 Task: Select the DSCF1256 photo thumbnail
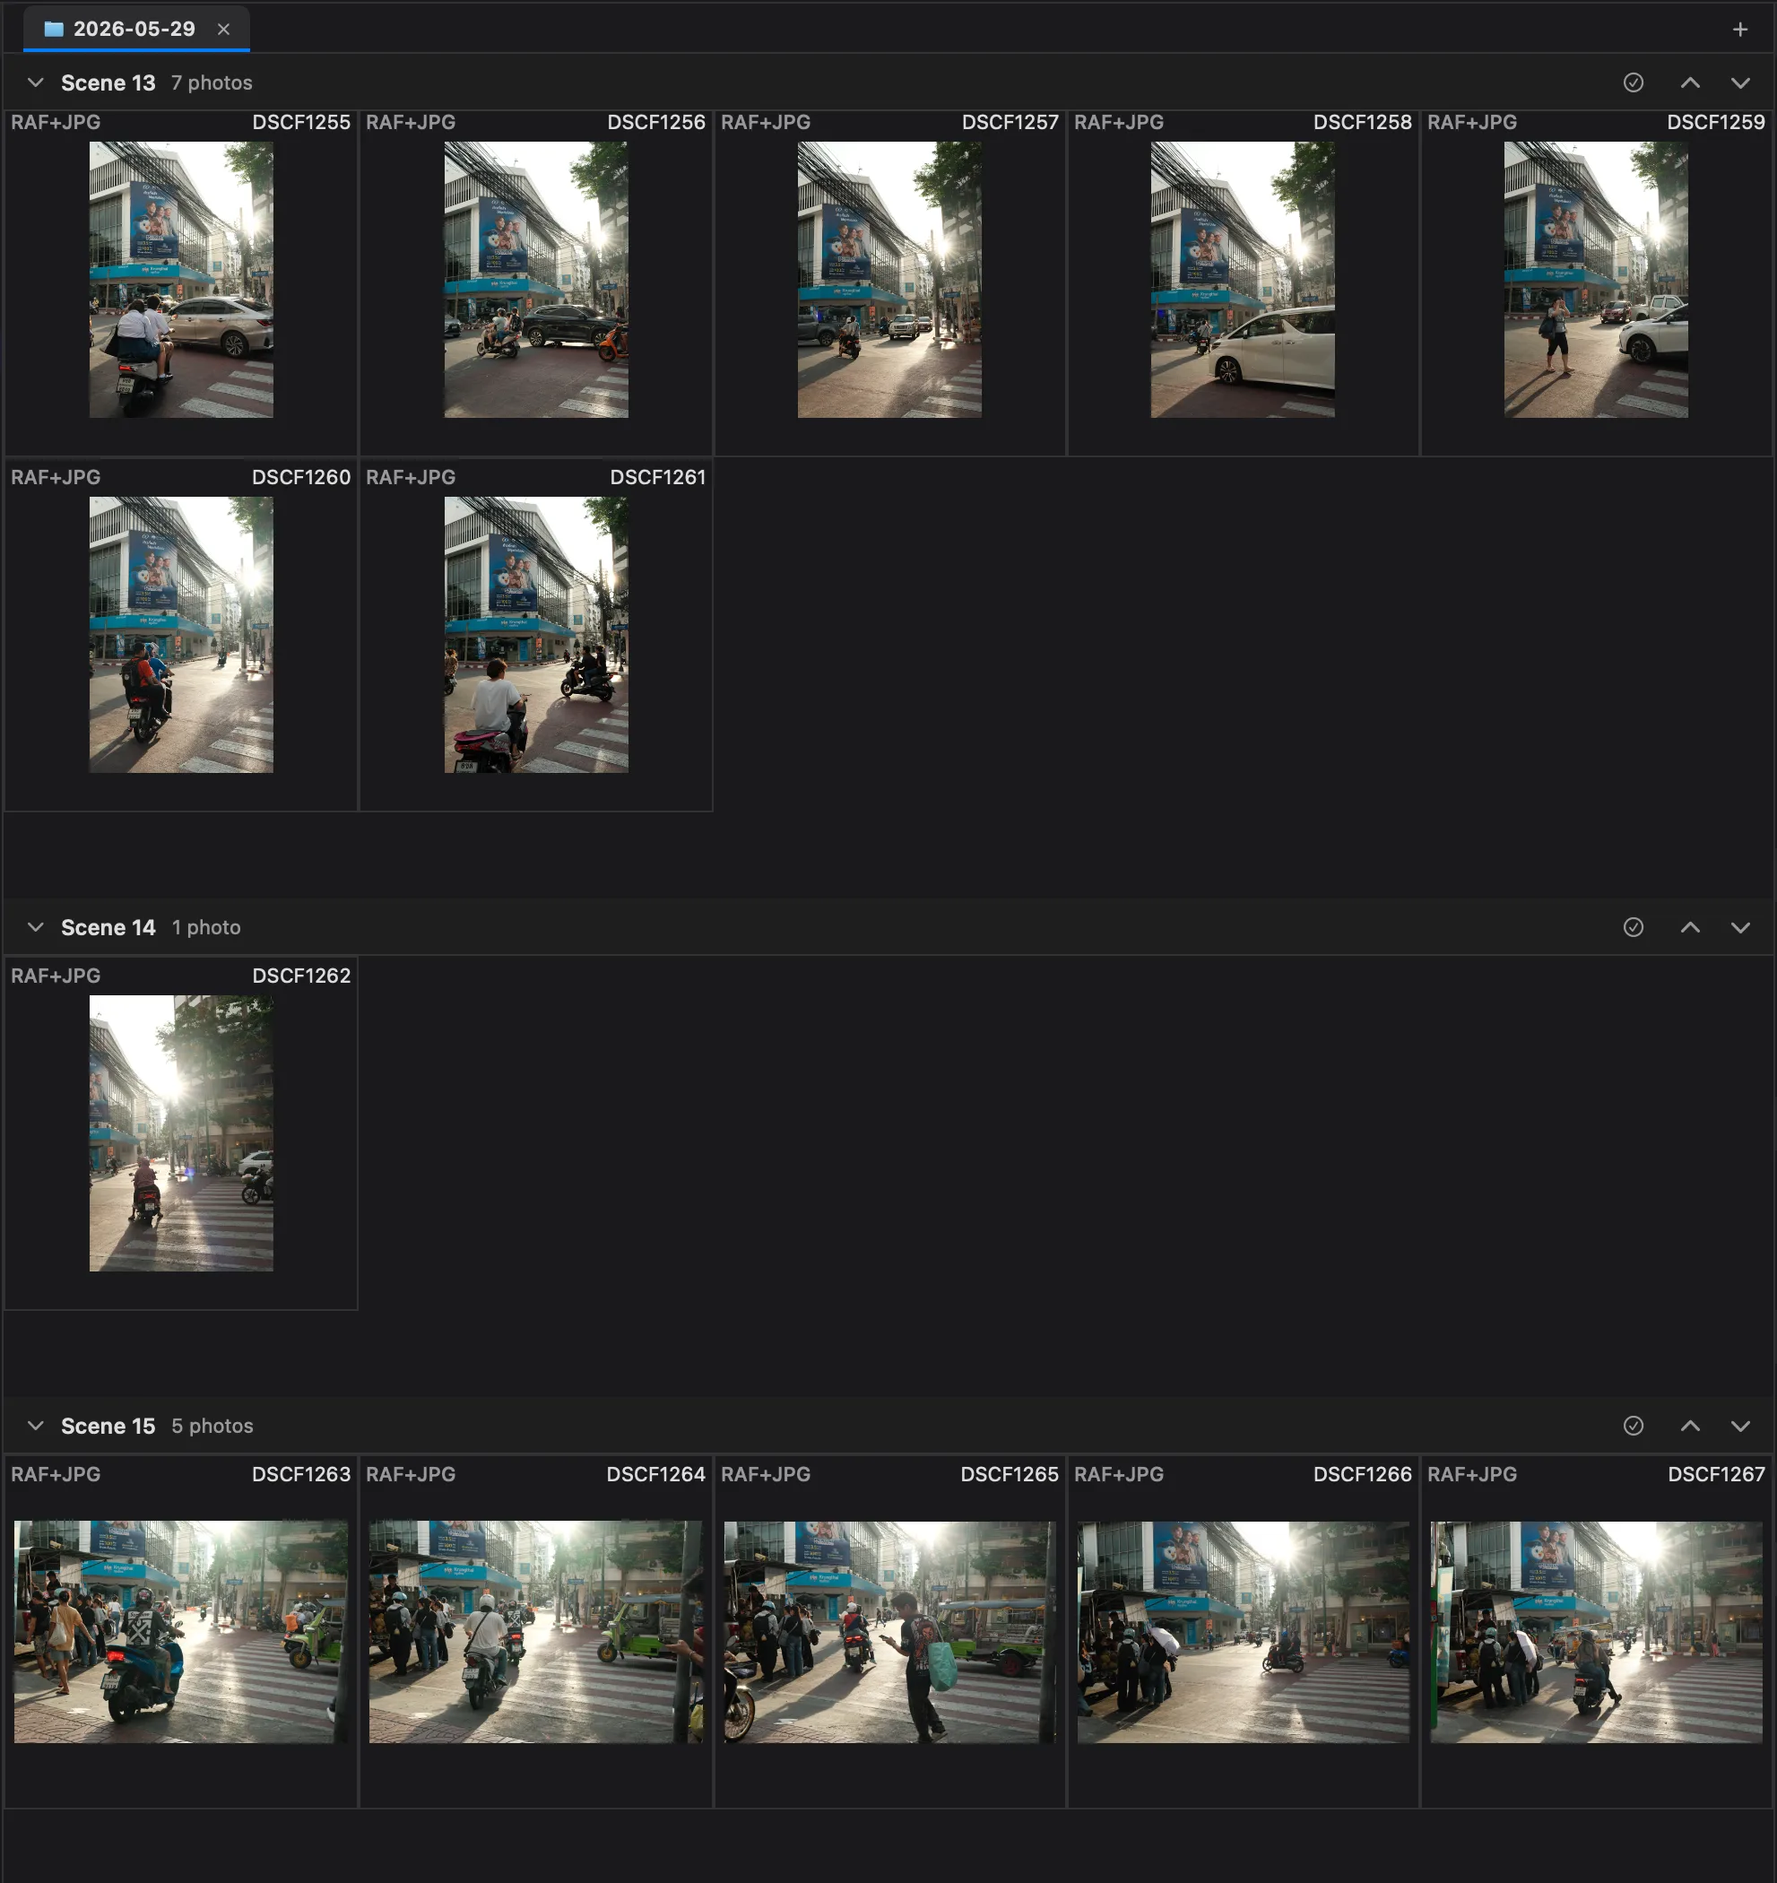point(536,280)
